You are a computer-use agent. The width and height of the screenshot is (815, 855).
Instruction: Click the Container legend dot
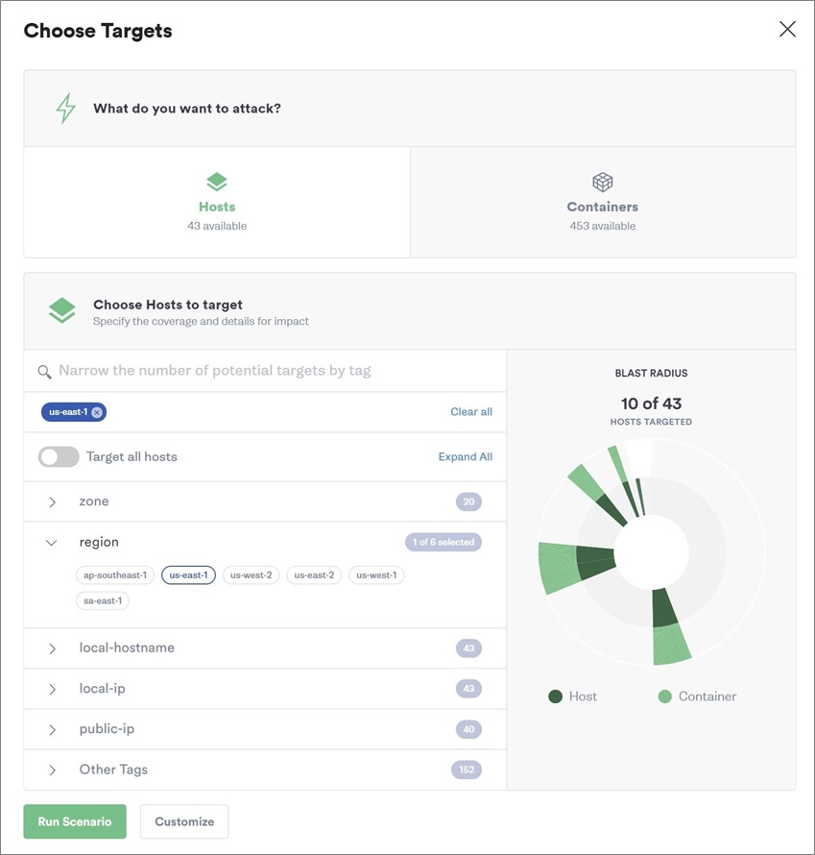tap(664, 696)
